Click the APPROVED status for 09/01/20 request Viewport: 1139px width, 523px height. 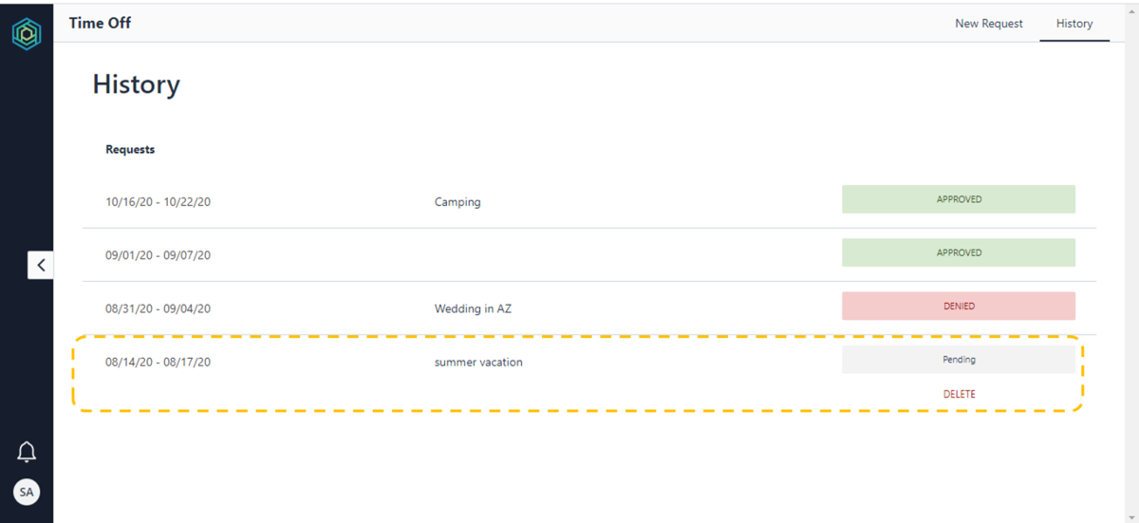(959, 252)
